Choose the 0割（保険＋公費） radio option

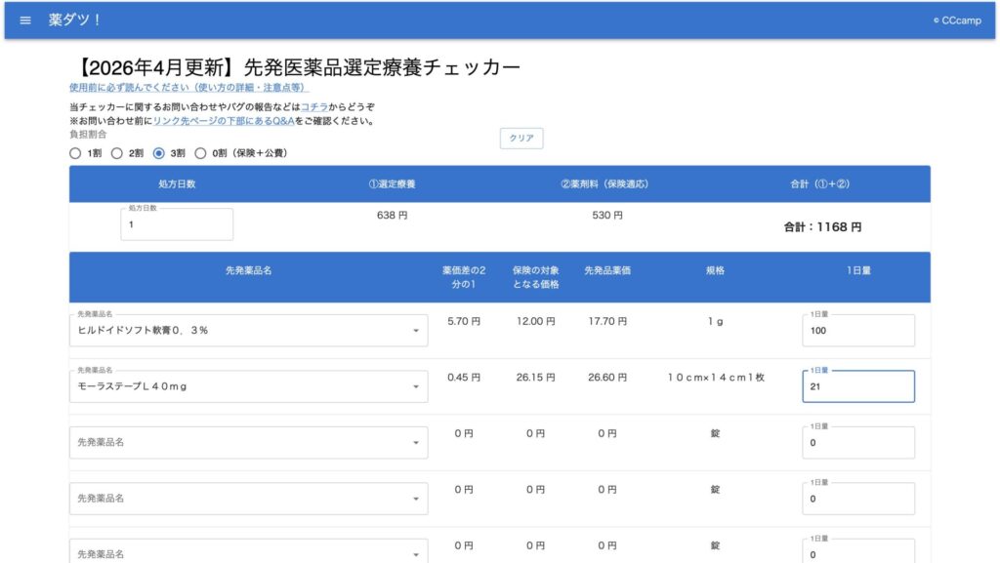201,153
